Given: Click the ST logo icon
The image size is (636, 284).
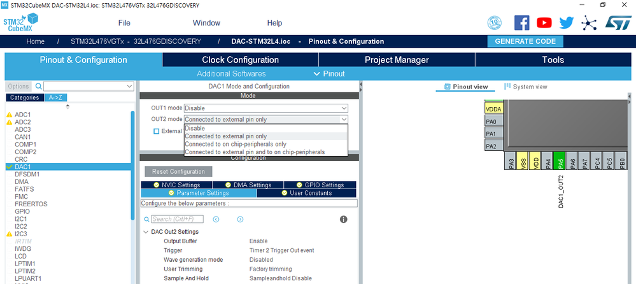Looking at the screenshot, I should click(x=618, y=23).
